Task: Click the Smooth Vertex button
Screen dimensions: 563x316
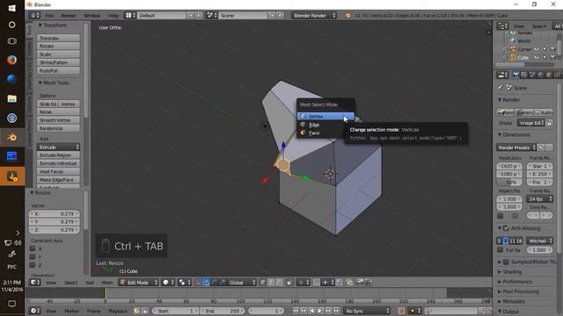Action: pos(58,120)
